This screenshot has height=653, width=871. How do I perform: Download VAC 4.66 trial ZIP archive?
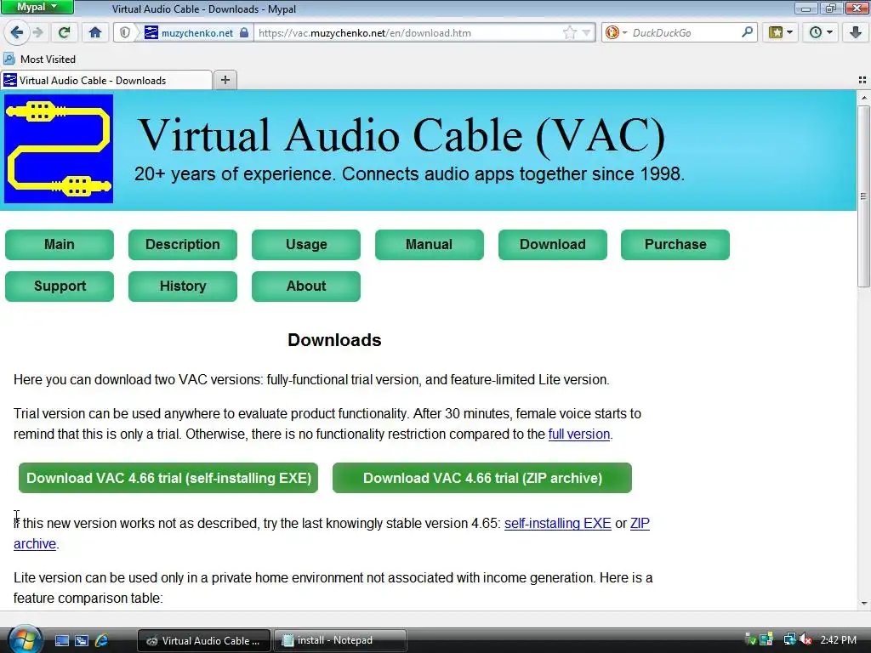pyautogui.click(x=482, y=478)
